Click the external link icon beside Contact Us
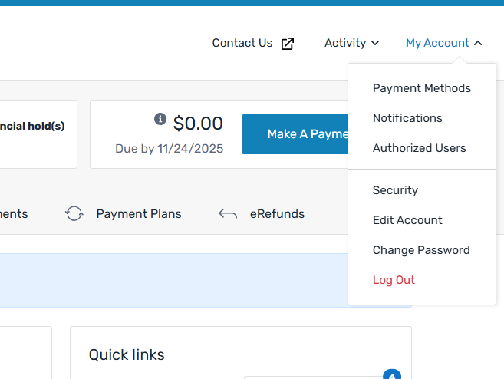The width and height of the screenshot is (504, 379). pyautogui.click(x=288, y=44)
